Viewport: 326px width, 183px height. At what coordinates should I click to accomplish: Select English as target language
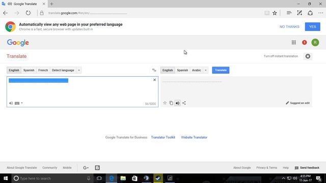coord(168,70)
